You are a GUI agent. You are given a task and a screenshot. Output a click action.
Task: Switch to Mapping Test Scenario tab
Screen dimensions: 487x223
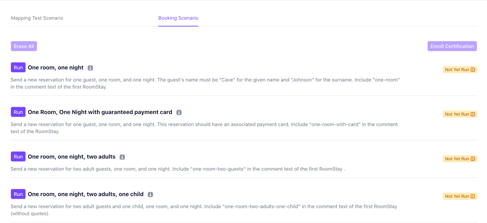click(37, 18)
